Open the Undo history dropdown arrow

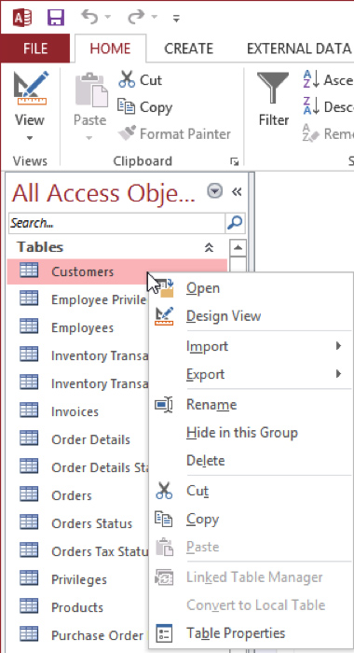[108, 18]
